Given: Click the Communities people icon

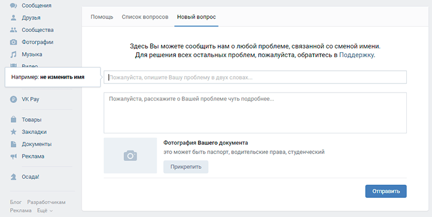Looking at the screenshot, I should pyautogui.click(x=13, y=30).
